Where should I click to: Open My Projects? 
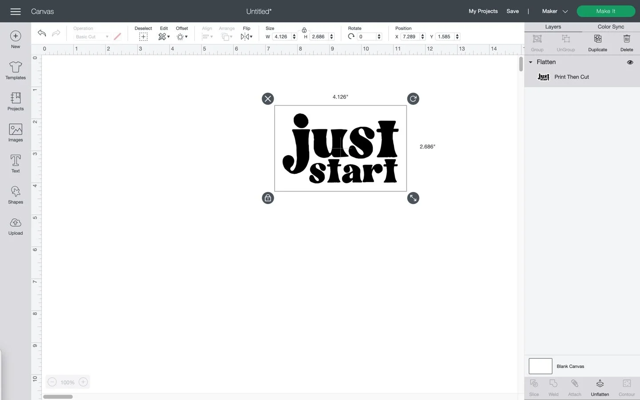pos(483,11)
